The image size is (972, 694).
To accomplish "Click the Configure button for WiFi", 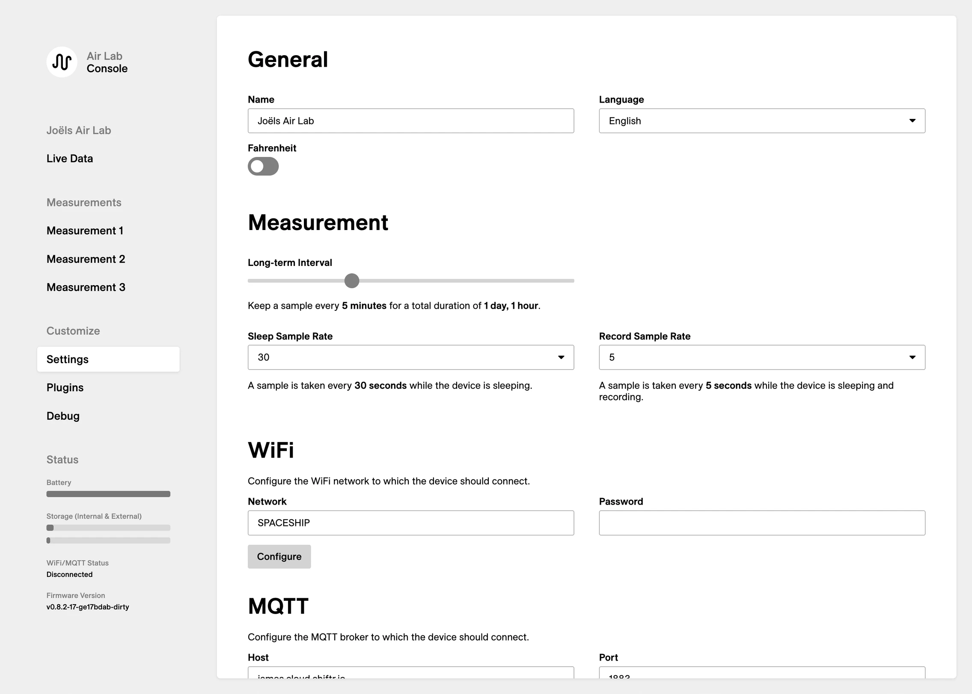I will point(279,556).
